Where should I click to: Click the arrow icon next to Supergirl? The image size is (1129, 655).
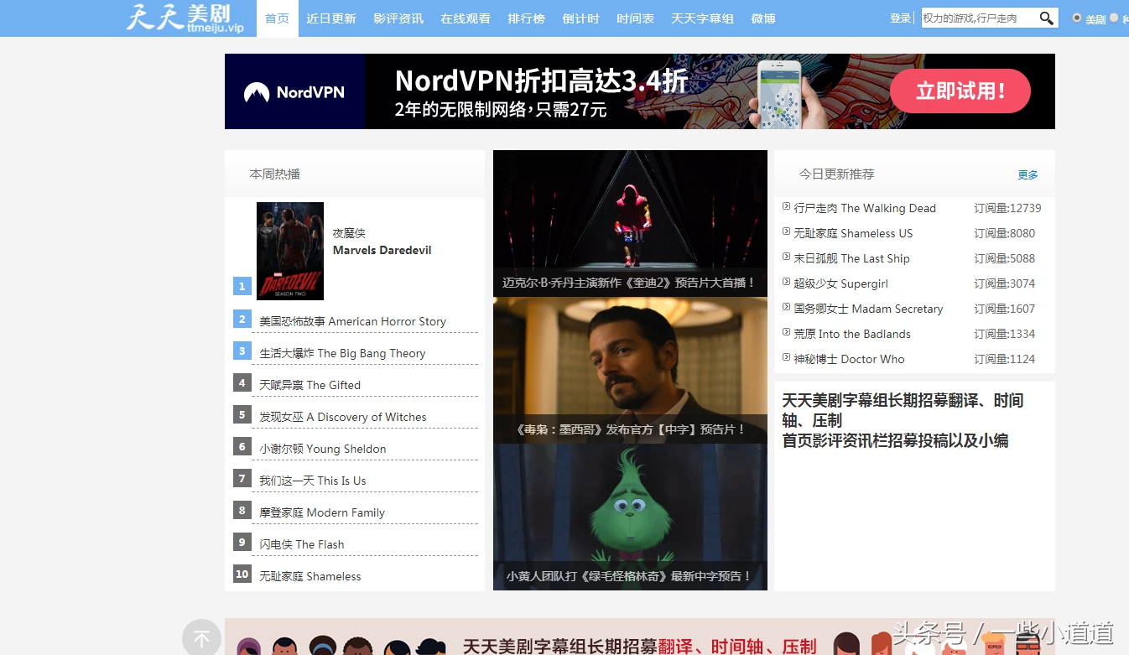784,283
